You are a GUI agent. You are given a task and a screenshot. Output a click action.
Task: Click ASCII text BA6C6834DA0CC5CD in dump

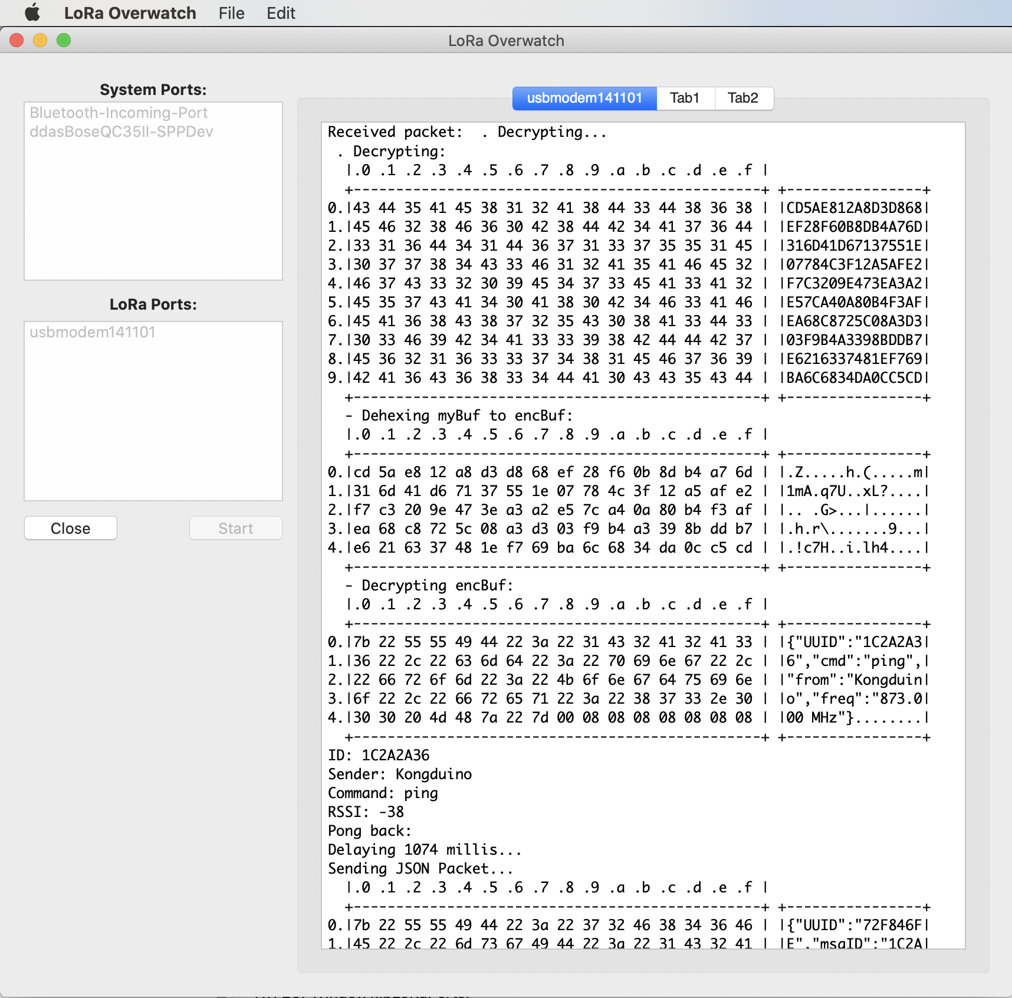pyautogui.click(x=854, y=377)
